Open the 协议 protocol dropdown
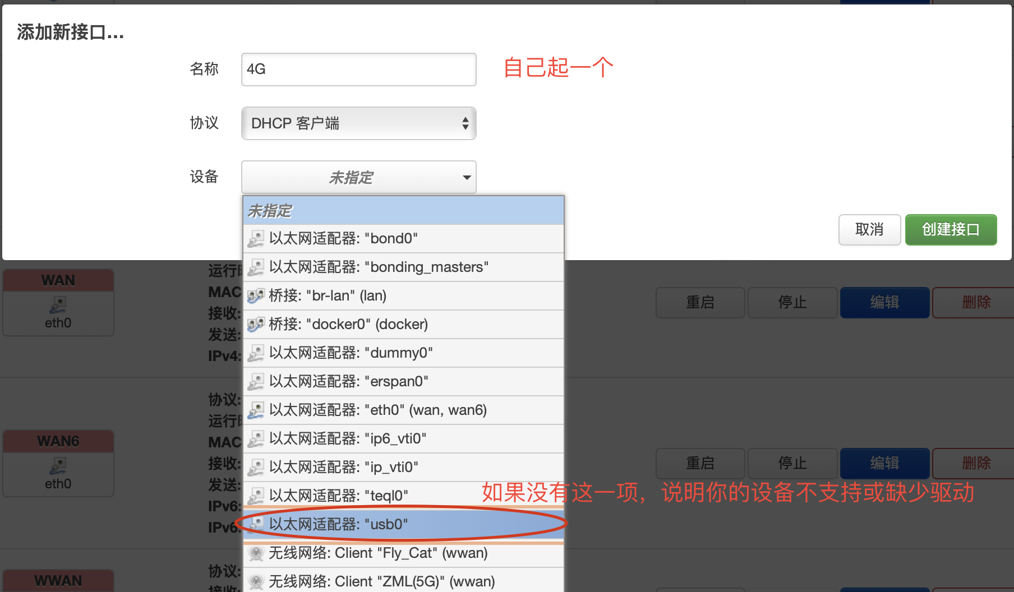Viewport: 1014px width, 592px height. [x=358, y=123]
